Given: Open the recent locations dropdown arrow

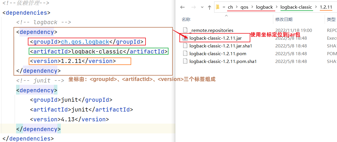Looking at the screenshot, I should pos(202,7).
